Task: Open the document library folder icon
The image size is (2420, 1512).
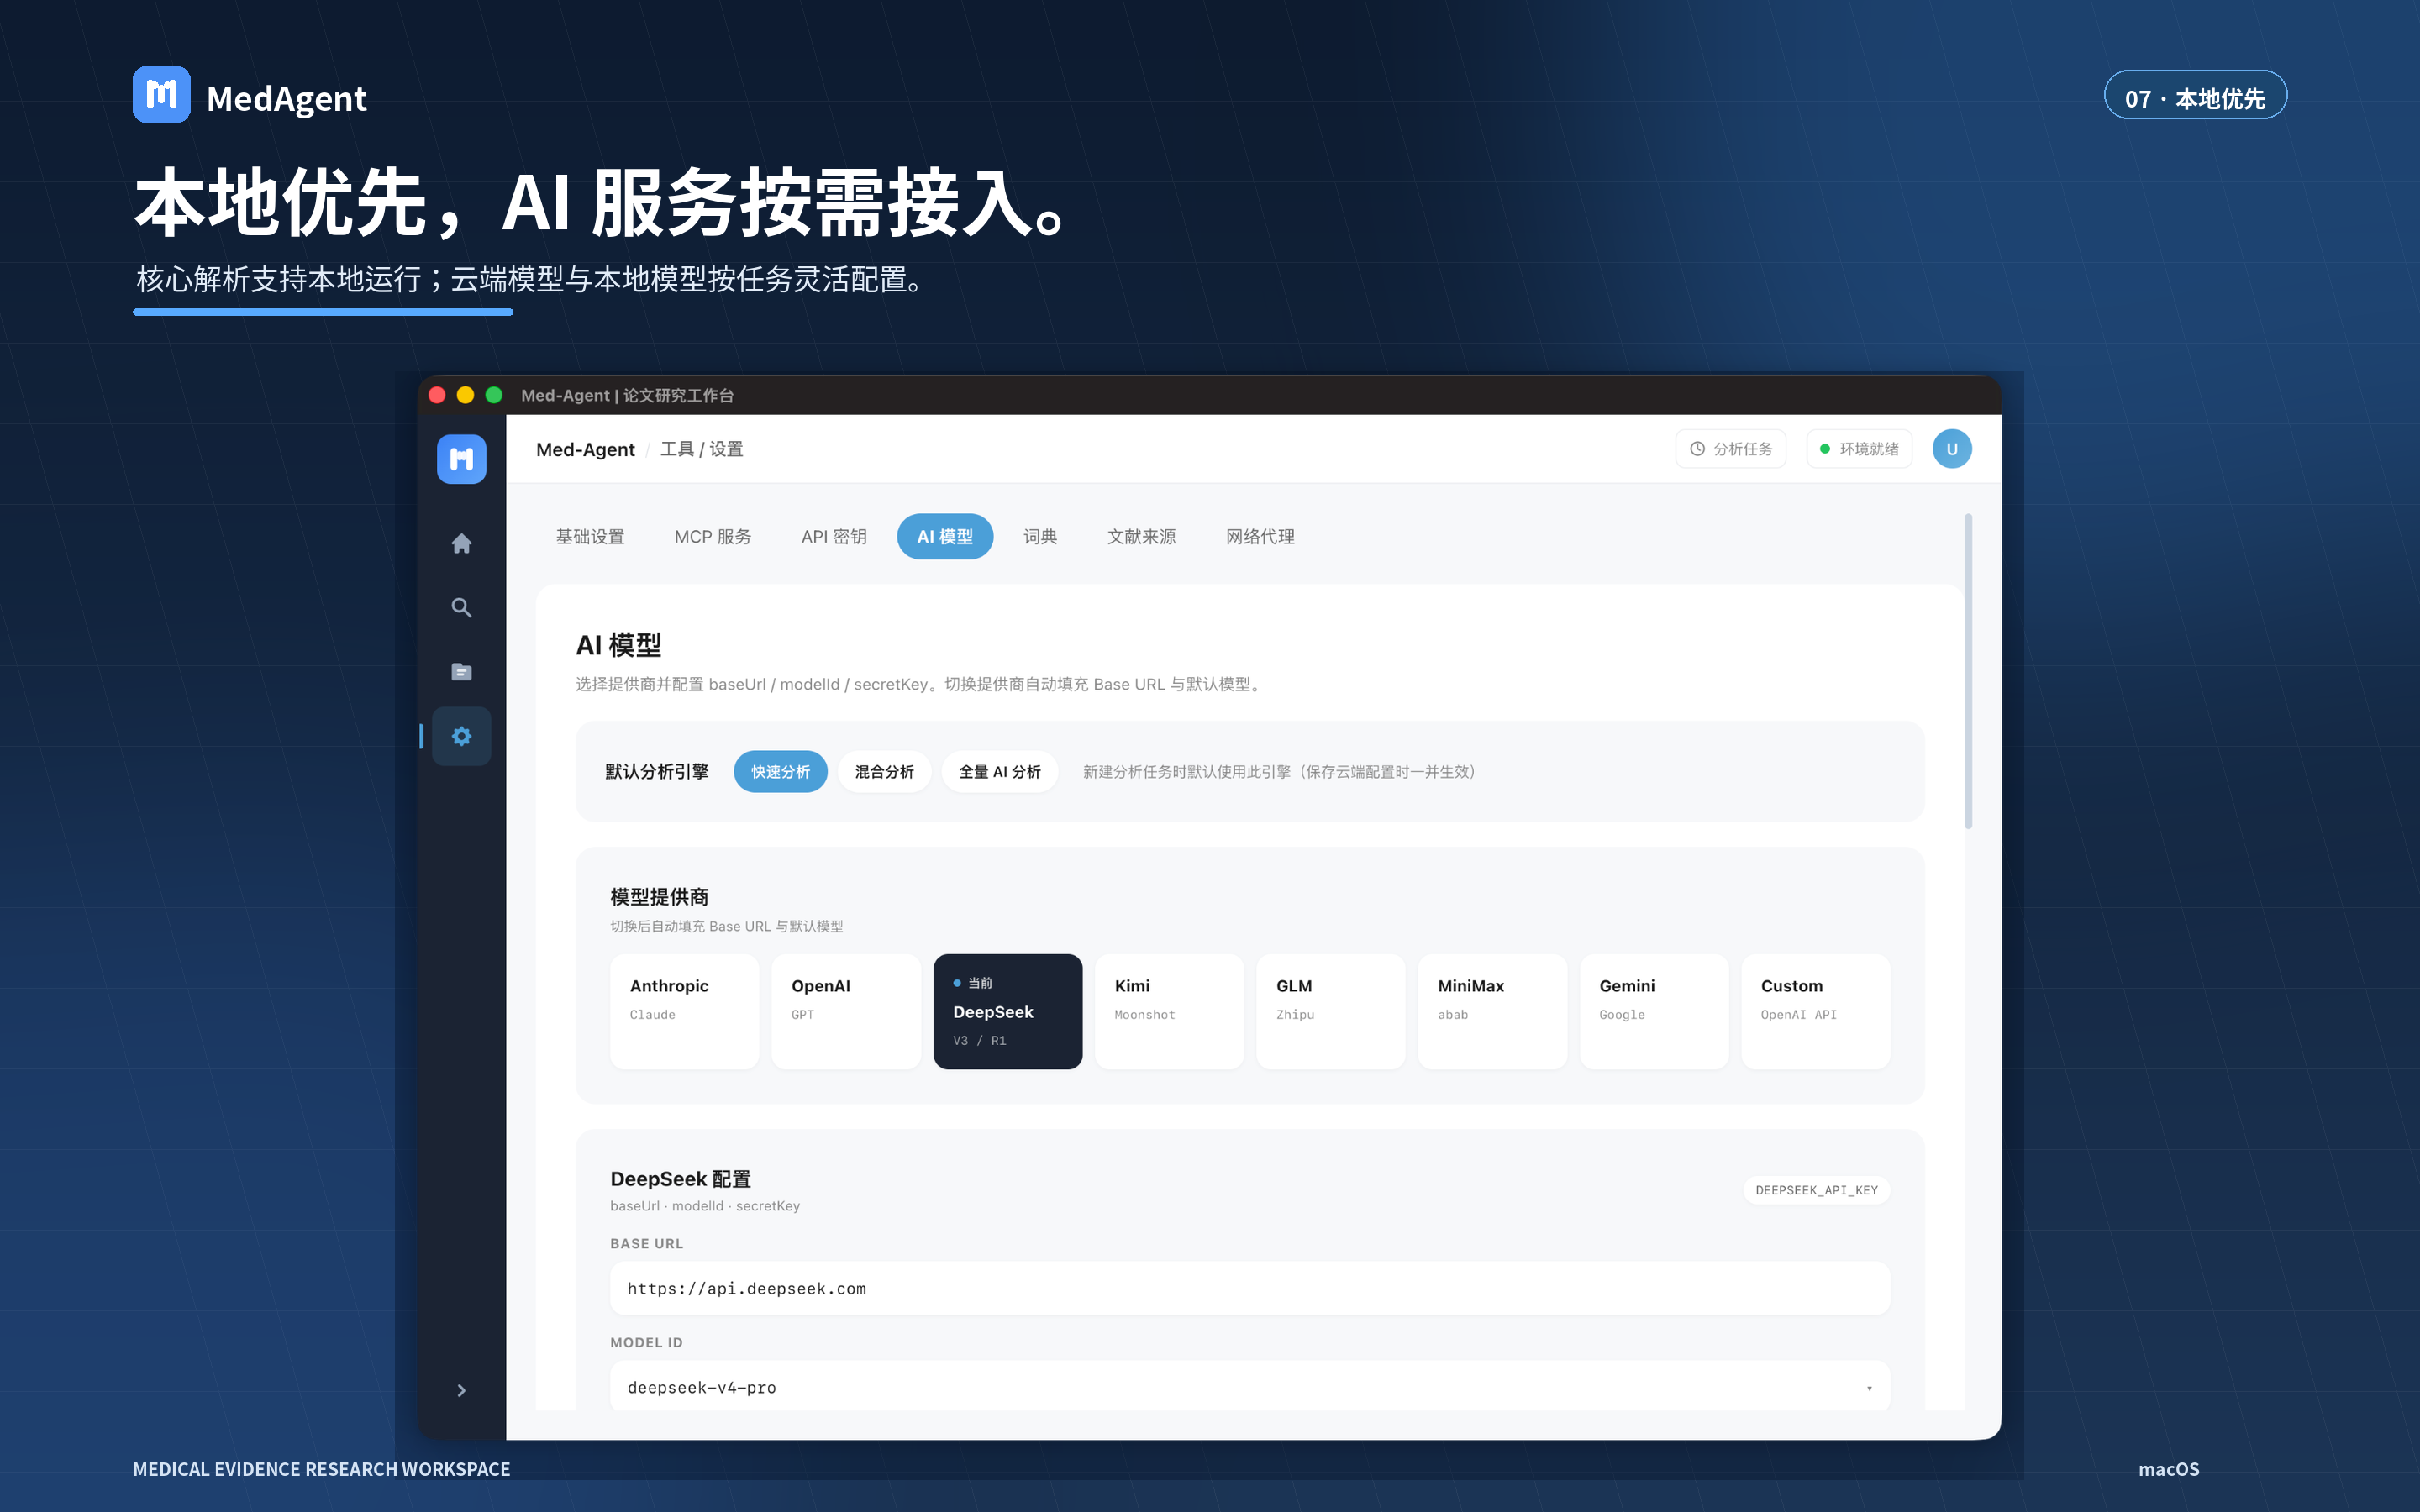Action: (461, 672)
